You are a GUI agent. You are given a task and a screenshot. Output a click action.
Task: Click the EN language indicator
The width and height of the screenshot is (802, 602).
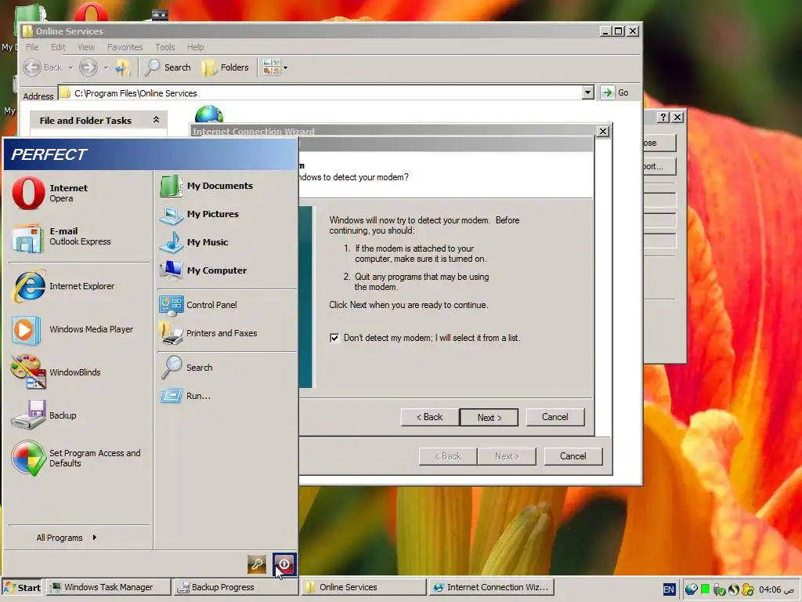(669, 589)
